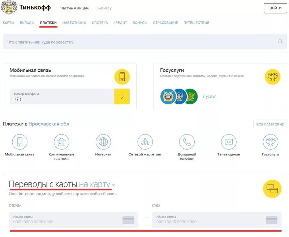Select the Домашний телефон handset icon
The height and width of the screenshot is (237, 289).
(187, 142)
